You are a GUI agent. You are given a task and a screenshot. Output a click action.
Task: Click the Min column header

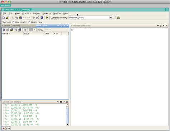[x=49, y=34]
